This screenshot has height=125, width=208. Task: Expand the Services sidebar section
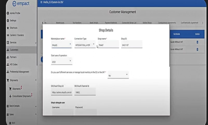[36, 43]
